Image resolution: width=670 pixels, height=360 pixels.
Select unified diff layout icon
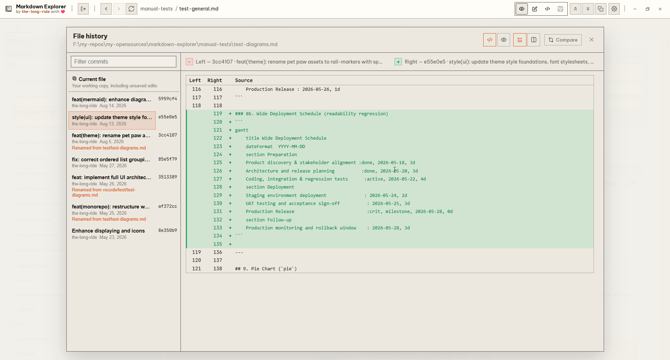point(520,40)
